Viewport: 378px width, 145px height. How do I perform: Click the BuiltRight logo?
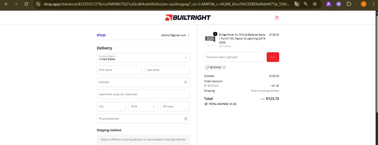click(188, 18)
